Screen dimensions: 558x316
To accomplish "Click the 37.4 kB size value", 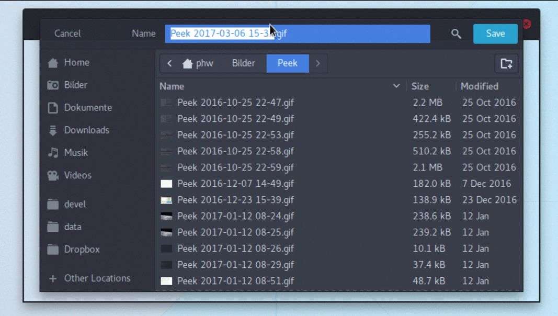I will (429, 265).
